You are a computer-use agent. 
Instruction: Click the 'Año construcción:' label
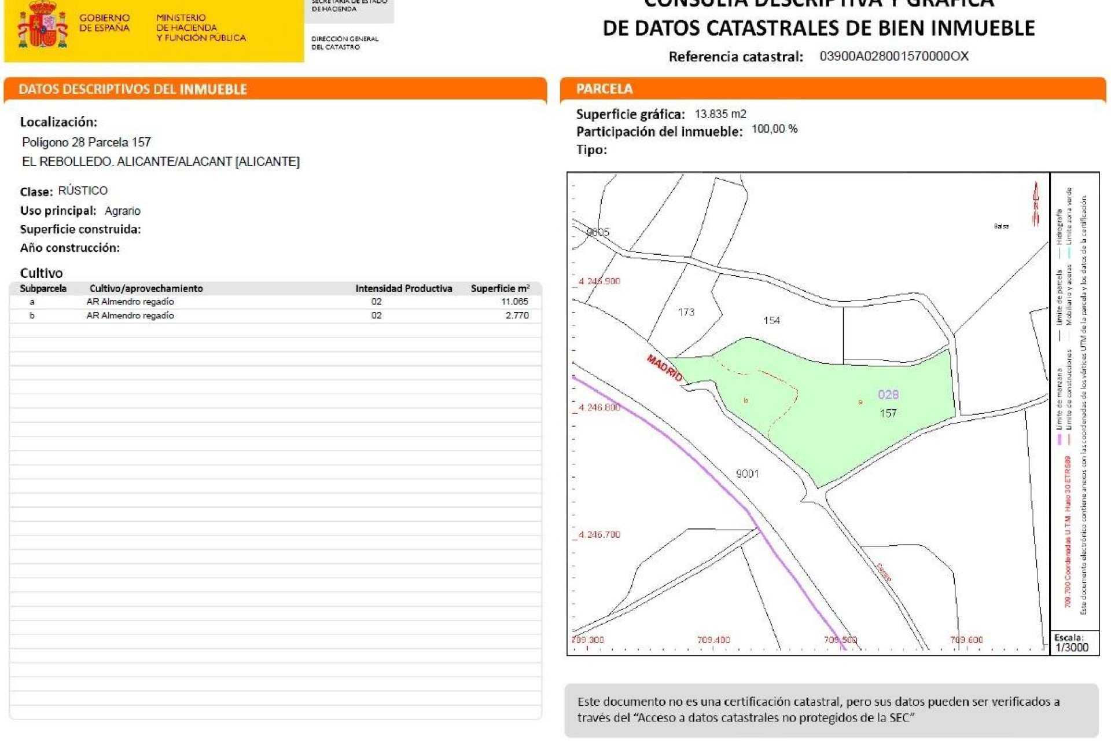[70, 248]
